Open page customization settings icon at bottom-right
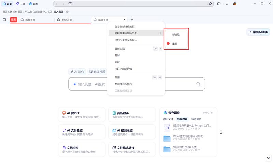The image size is (273, 163). click(268, 158)
